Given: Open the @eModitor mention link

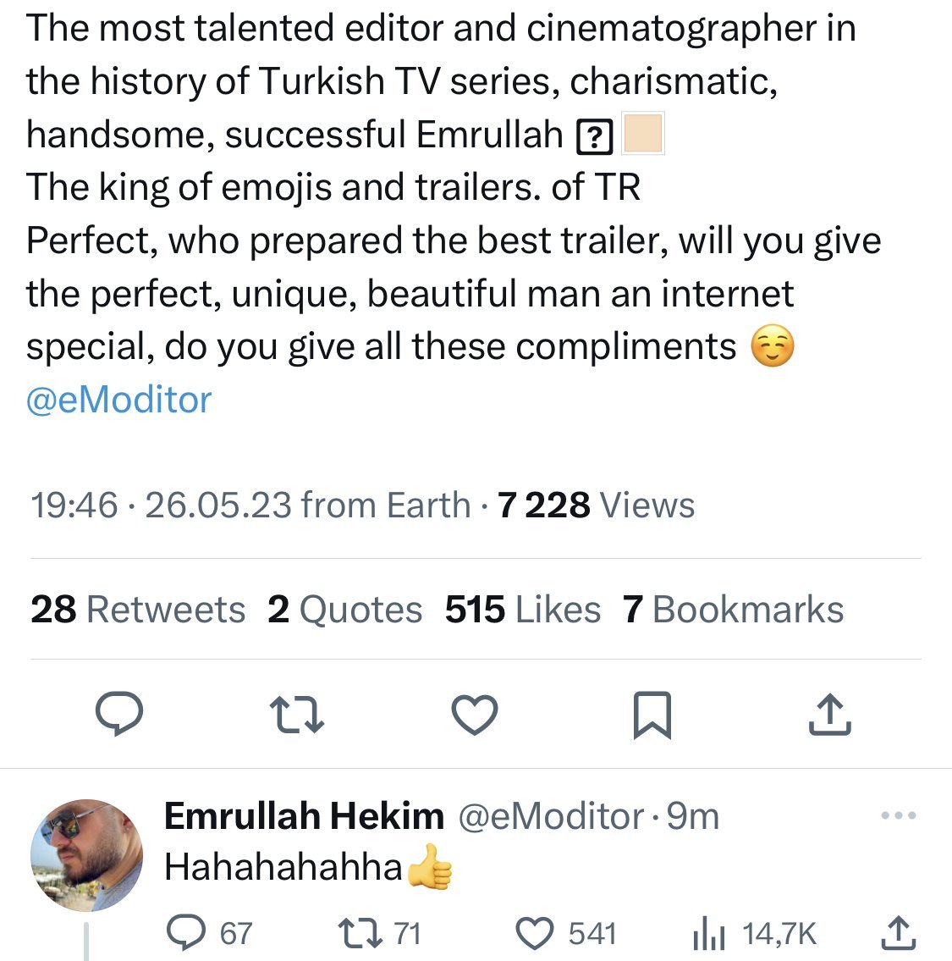Looking at the screenshot, I should click(118, 400).
